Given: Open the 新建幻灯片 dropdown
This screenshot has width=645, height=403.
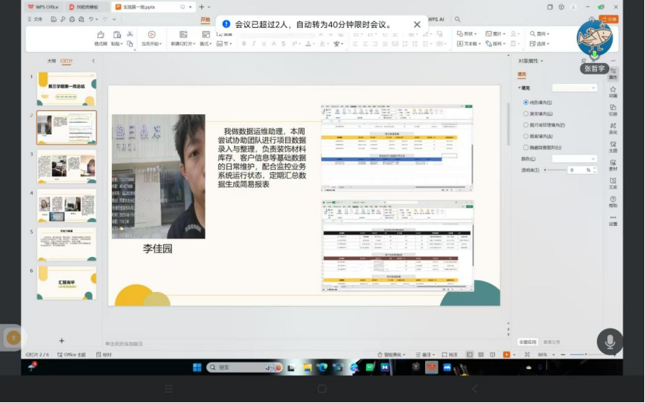Looking at the screenshot, I should (183, 44).
